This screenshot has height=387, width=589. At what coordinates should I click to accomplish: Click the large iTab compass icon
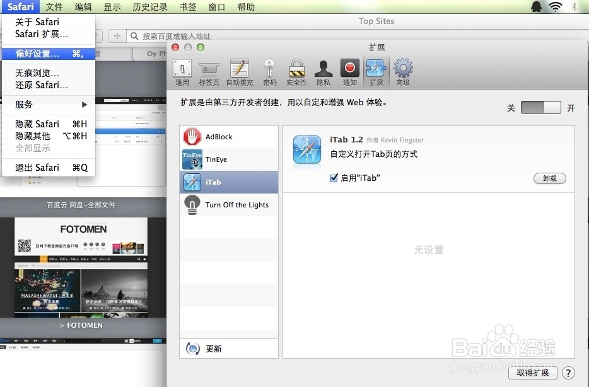(x=307, y=149)
